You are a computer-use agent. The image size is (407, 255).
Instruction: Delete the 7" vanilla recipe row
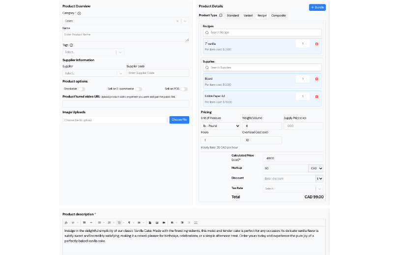pos(316,44)
